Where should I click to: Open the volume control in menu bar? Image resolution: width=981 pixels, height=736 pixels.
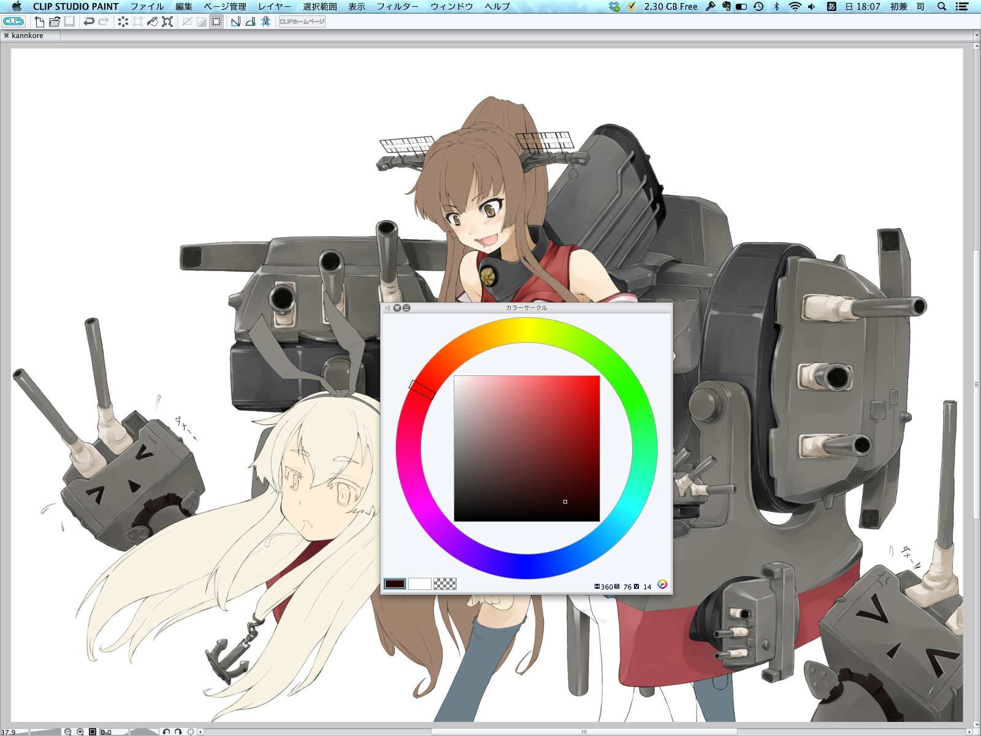coord(812,7)
